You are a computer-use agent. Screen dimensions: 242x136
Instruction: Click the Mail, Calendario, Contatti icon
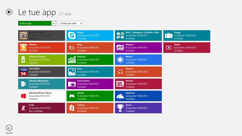coord(120,35)
